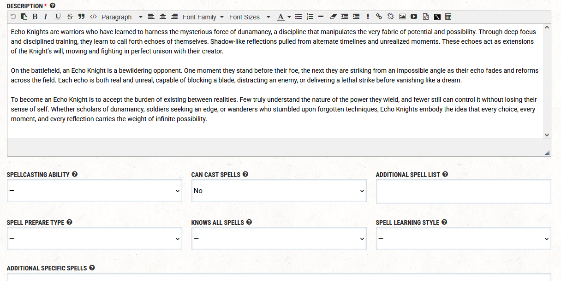
Task: Click the help icon next to Description
Action: pyautogui.click(x=53, y=6)
